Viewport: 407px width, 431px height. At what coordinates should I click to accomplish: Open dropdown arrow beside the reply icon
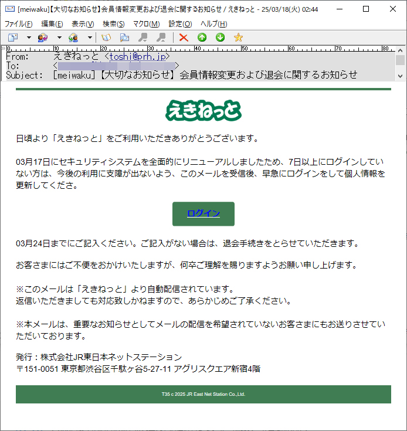click(x=59, y=38)
